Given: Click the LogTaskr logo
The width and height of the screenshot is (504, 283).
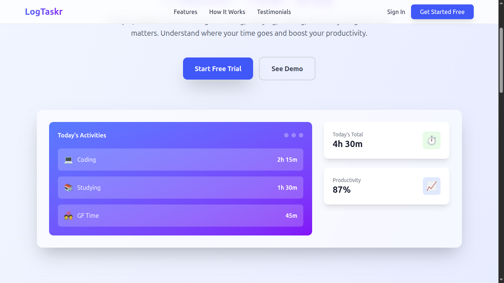Looking at the screenshot, I should pyautogui.click(x=44, y=12).
